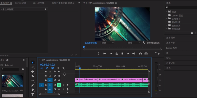Click the find bin icon beside the project search
197x98 pixels.
[23, 69]
